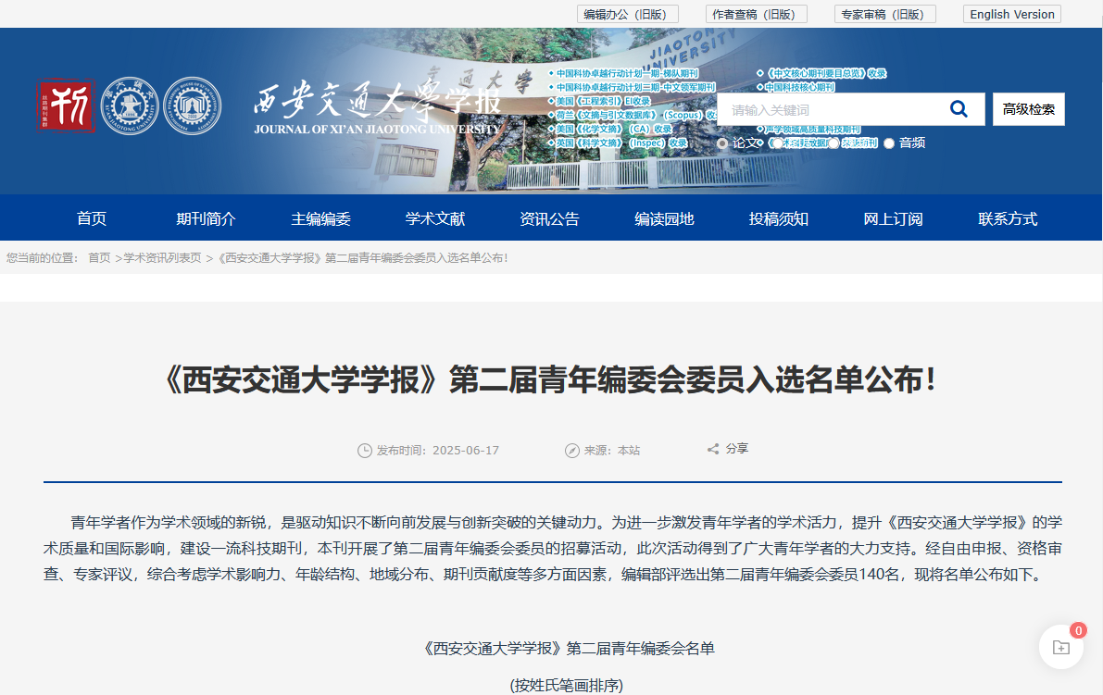Go to the 投稿须知 menu item

(779, 219)
